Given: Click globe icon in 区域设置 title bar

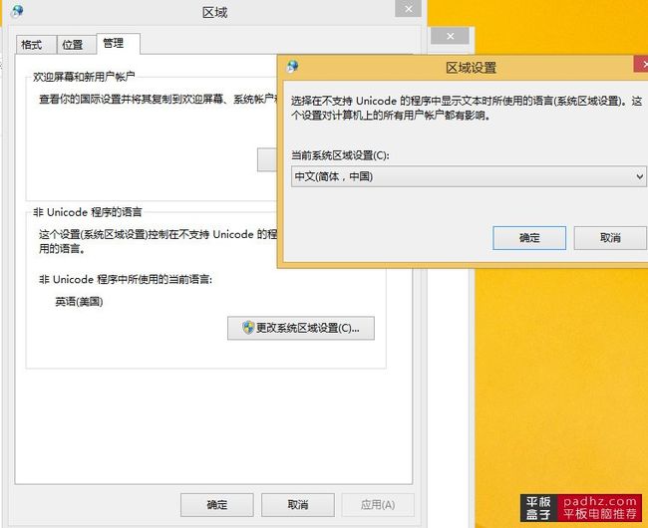Looking at the screenshot, I should pyautogui.click(x=292, y=66).
